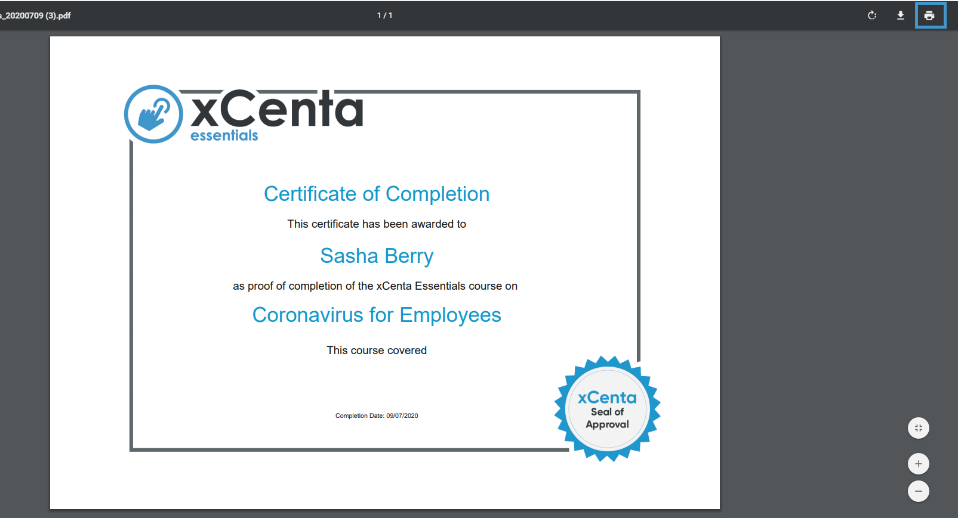
Task: Click the print icon in PDF toolbar
Action: pos(930,15)
